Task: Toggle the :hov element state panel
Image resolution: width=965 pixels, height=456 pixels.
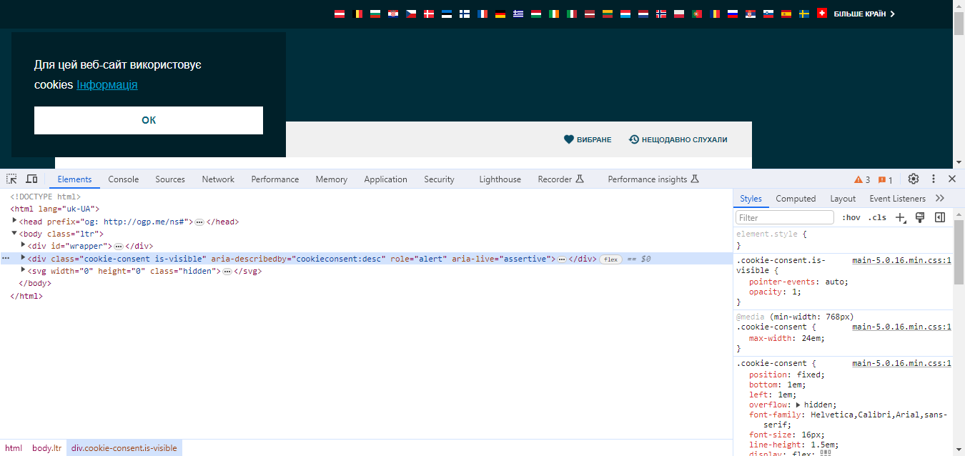Action: pos(851,217)
